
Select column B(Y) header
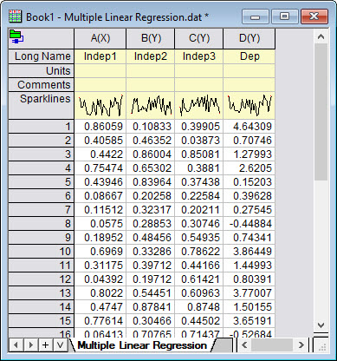151,38
